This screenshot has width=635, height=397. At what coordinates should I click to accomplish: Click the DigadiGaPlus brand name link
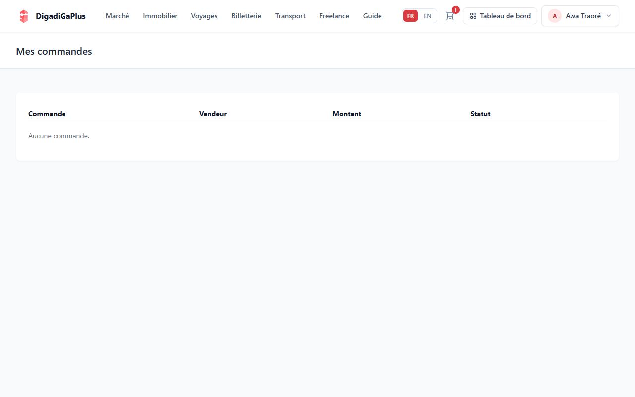pyautogui.click(x=61, y=16)
